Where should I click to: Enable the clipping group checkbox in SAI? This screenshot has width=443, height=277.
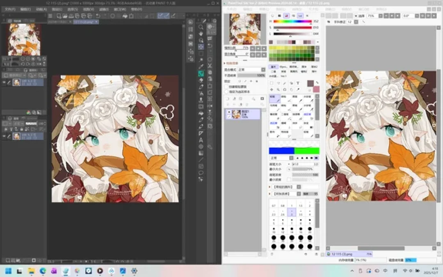[226, 87]
